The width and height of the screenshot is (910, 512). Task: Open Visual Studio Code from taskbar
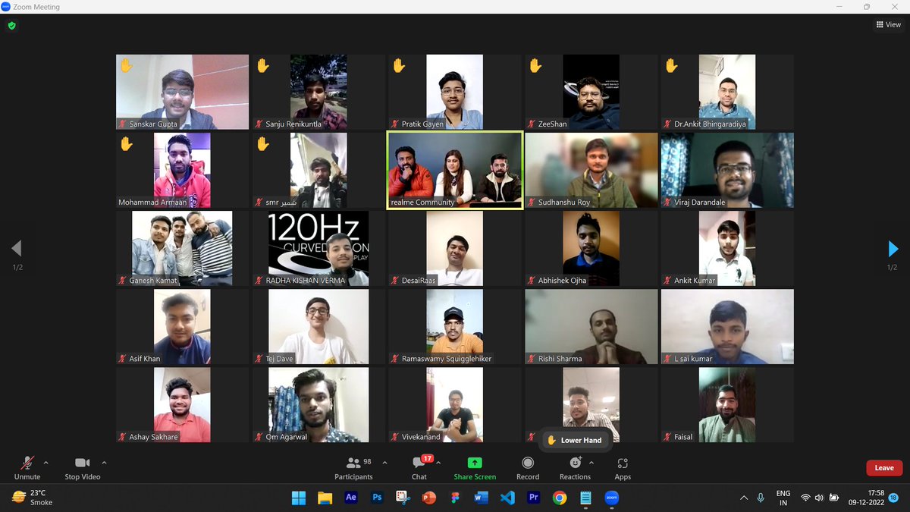507,498
